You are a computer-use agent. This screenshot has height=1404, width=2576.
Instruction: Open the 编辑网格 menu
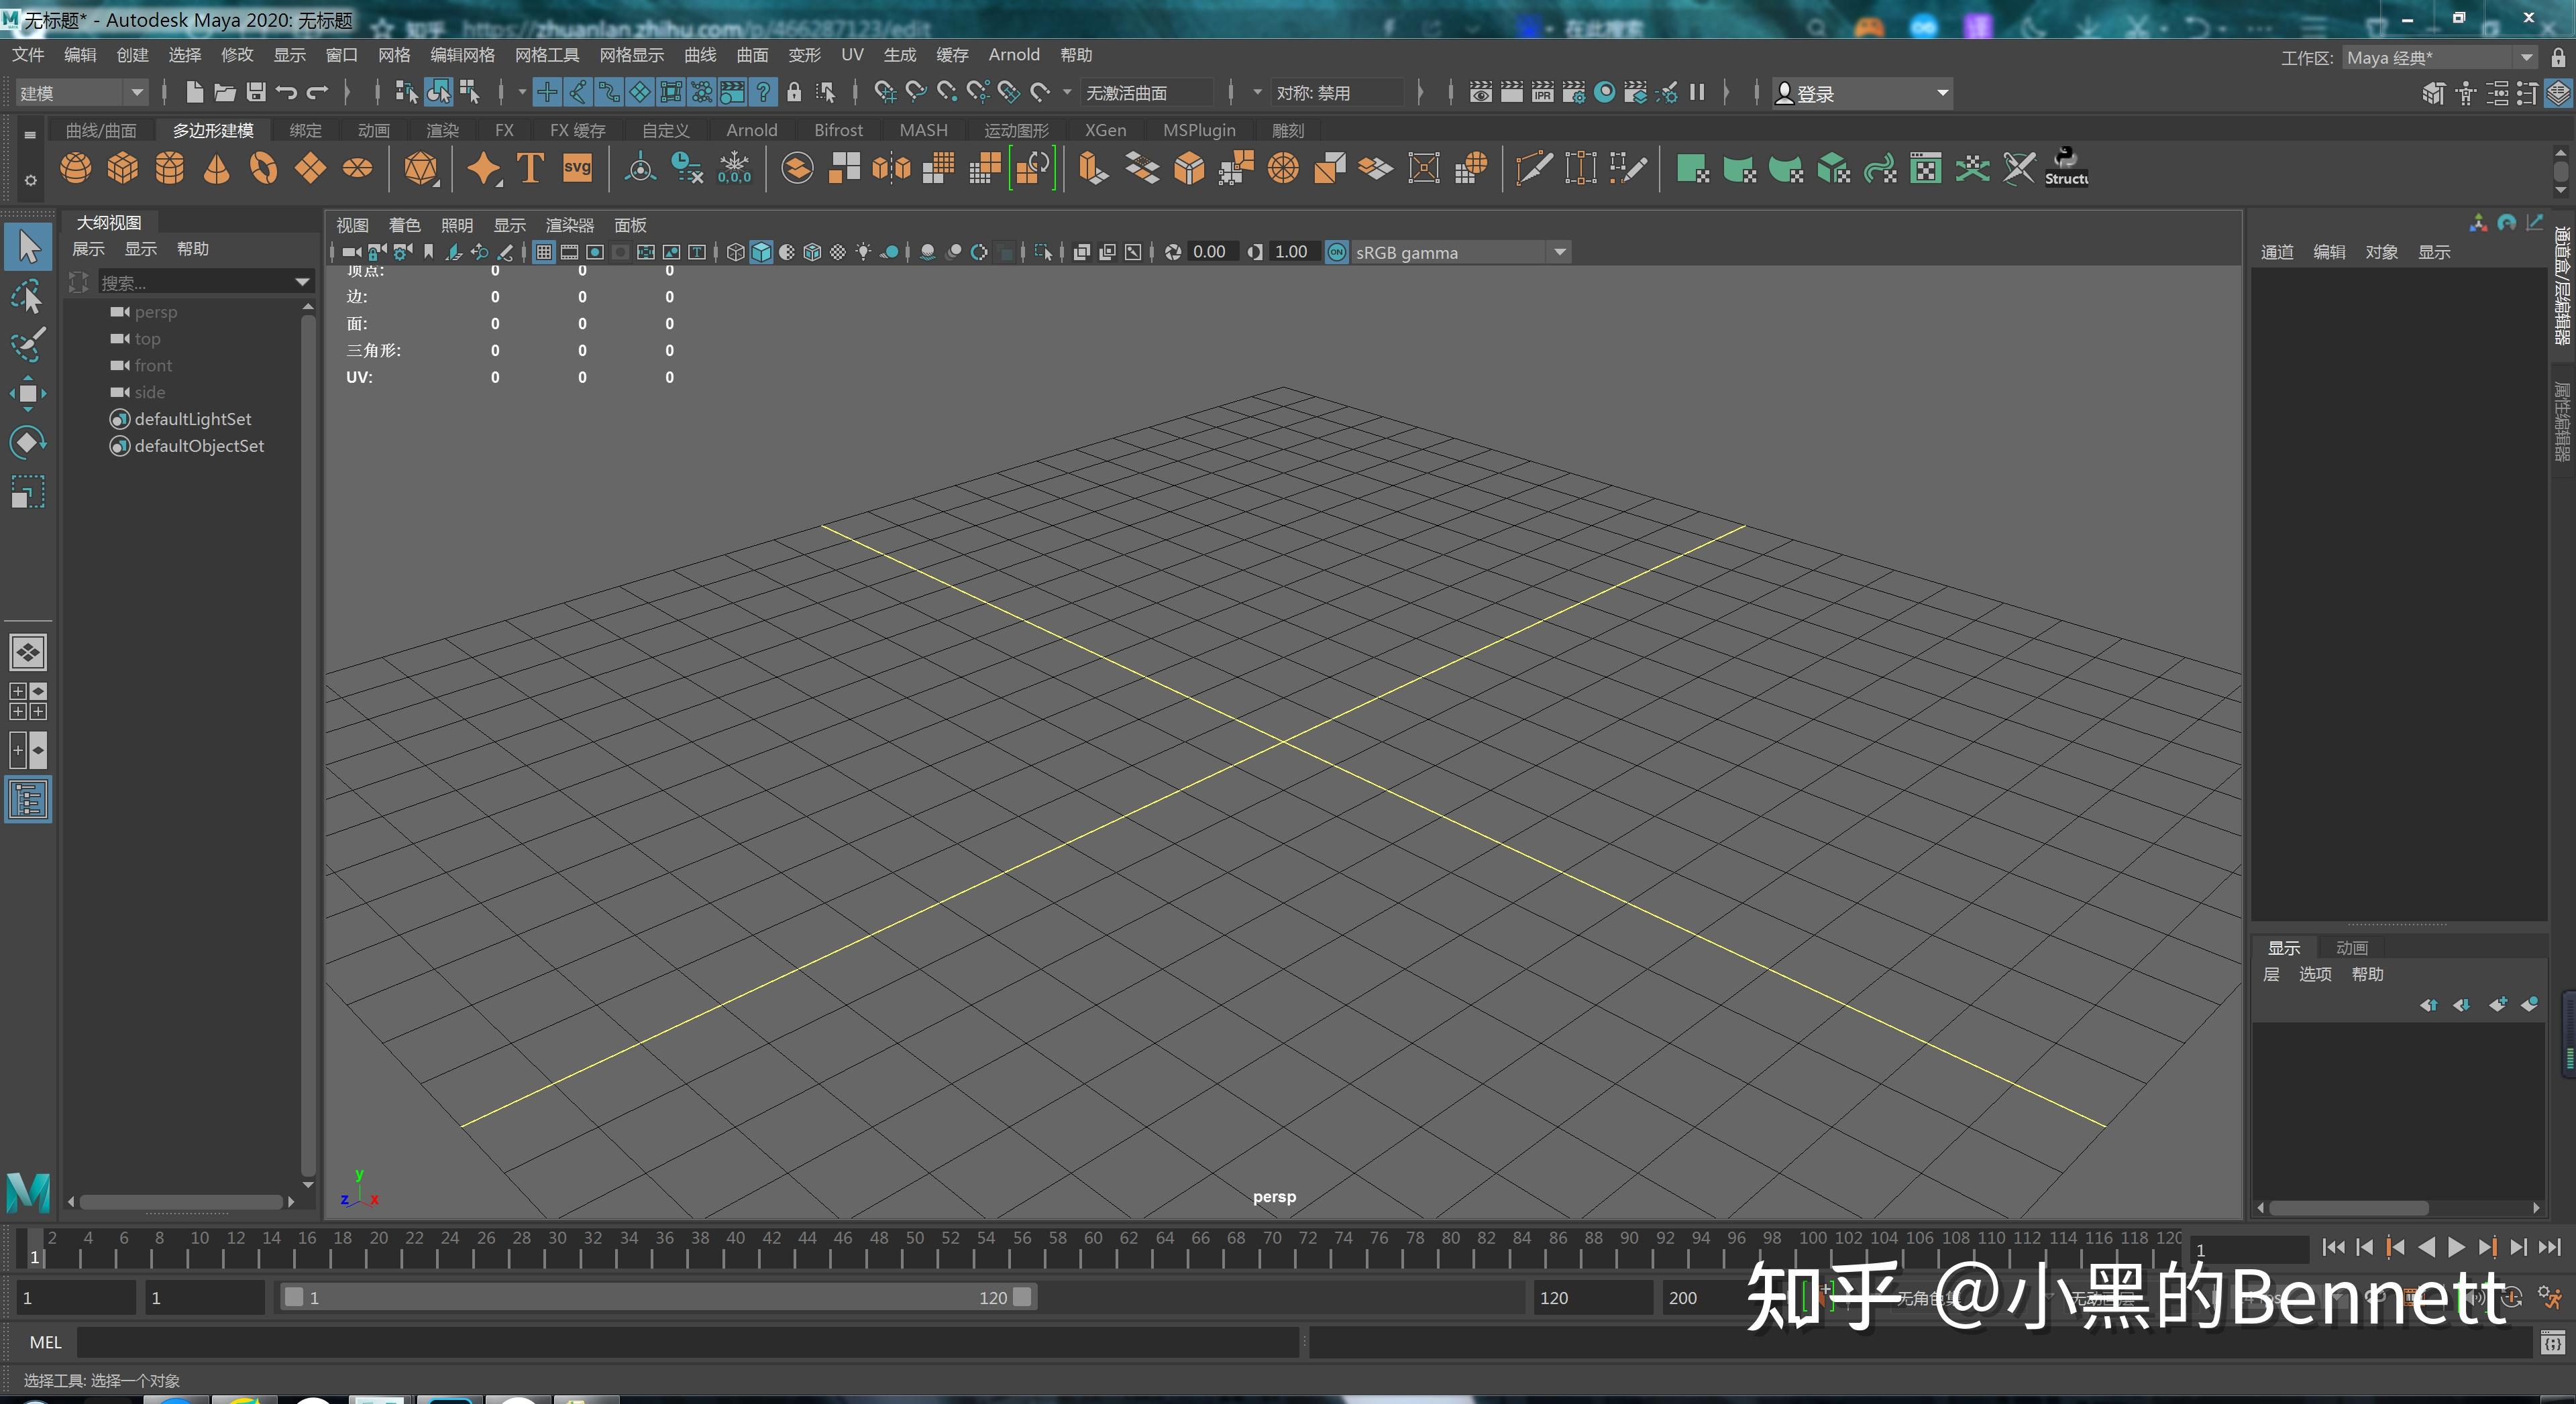pyautogui.click(x=462, y=55)
